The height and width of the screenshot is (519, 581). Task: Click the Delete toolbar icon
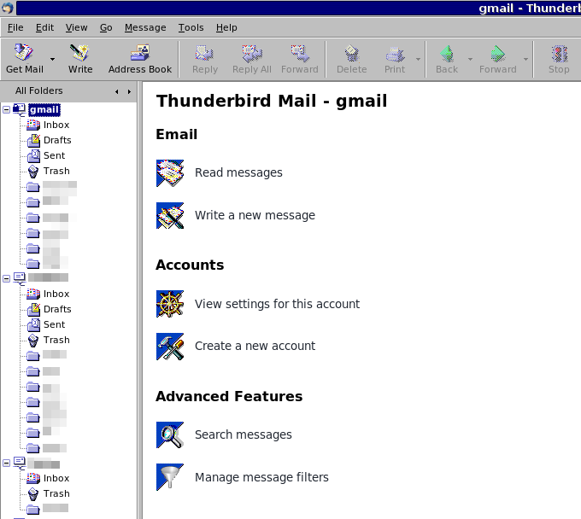click(352, 53)
